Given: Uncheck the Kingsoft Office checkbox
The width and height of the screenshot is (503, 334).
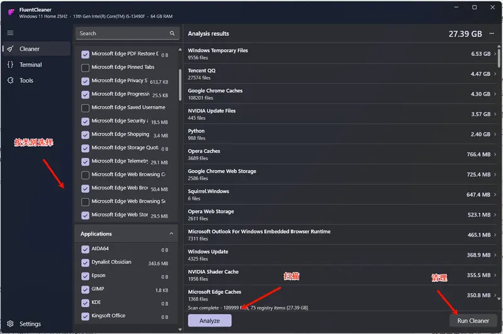Looking at the screenshot, I should coord(85,316).
